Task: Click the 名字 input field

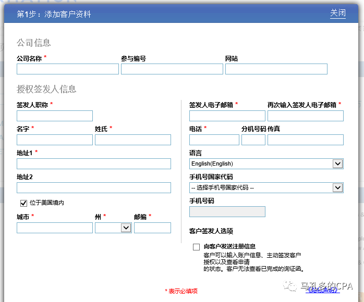Action: coord(55,140)
